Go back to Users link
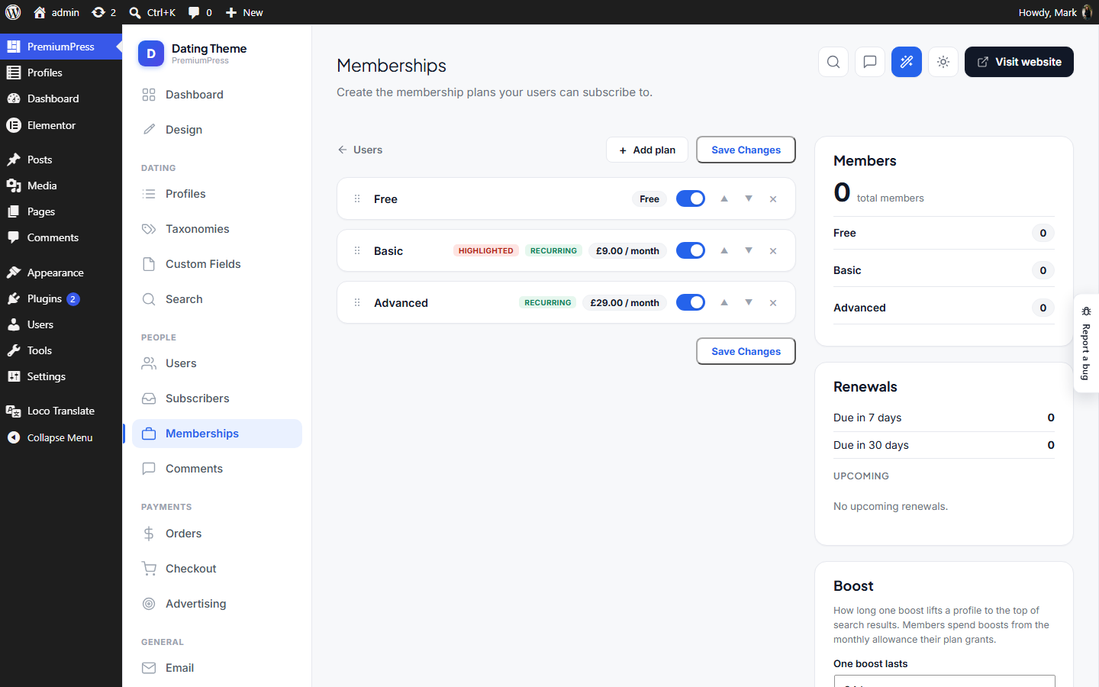Viewport: 1099px width, 687px height. coord(360,150)
